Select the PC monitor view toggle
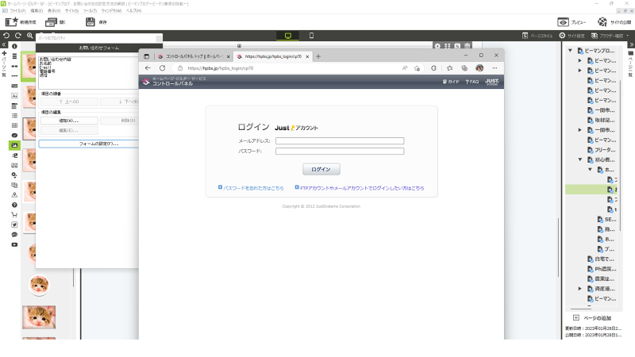Image resolution: width=635 pixels, height=357 pixels. tap(286, 36)
